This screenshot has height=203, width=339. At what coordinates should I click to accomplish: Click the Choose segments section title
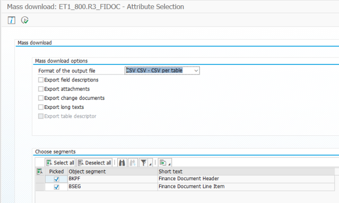point(55,152)
